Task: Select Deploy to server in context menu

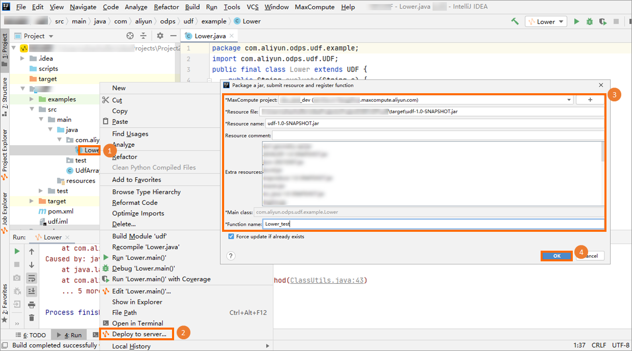Action: coord(139,334)
